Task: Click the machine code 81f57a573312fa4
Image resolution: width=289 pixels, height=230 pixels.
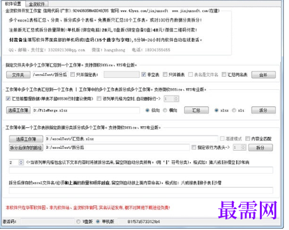Action: point(144,222)
